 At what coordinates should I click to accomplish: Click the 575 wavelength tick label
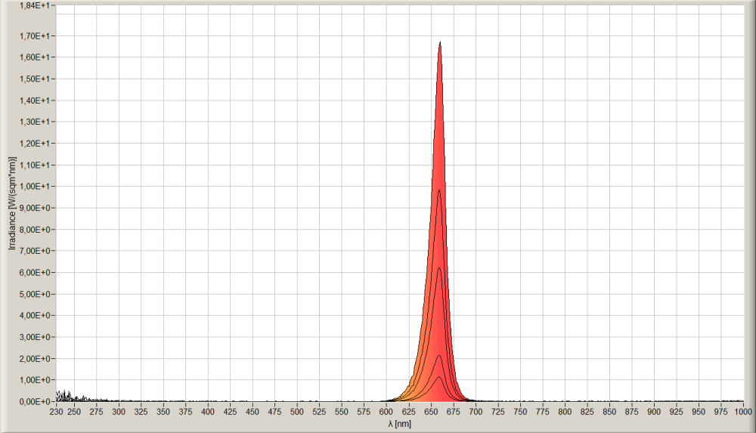point(364,412)
